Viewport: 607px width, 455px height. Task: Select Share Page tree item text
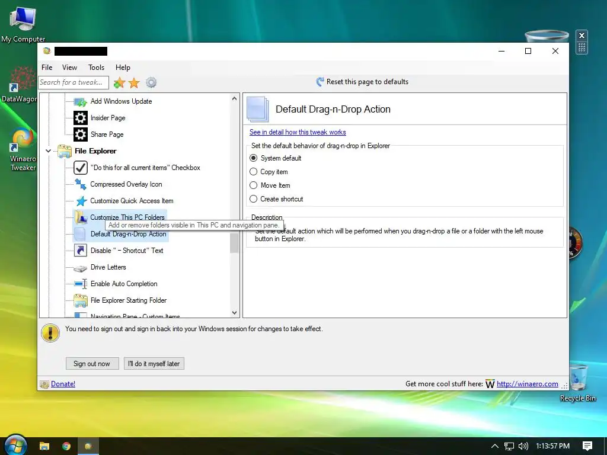[107, 134]
